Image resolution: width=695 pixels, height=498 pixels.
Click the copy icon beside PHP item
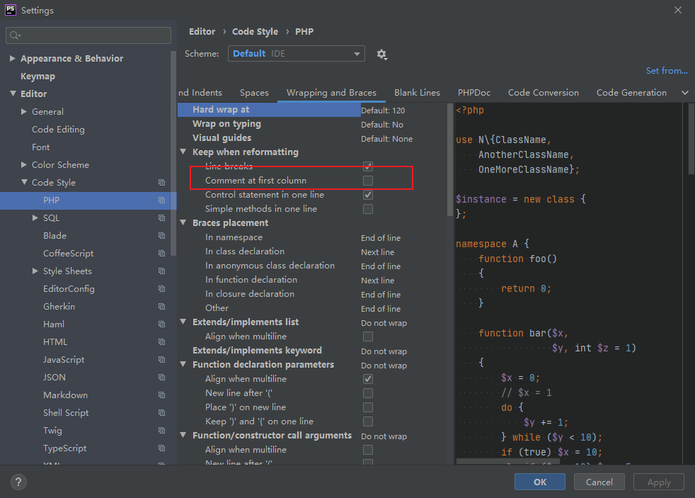point(161,200)
